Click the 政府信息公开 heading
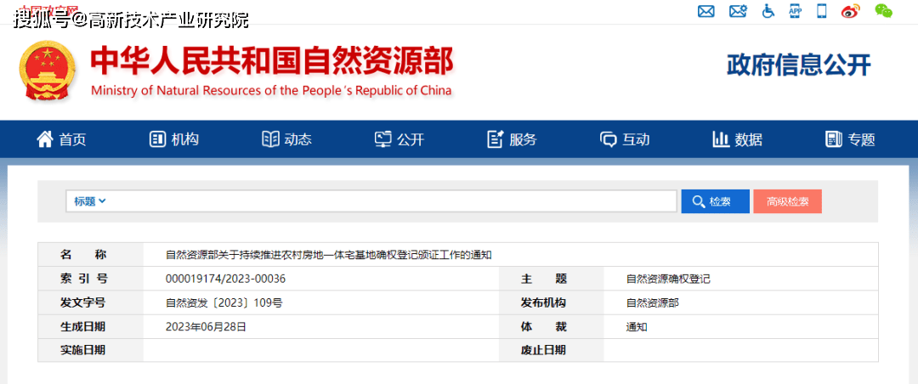Viewport: 918px width, 384px height. pos(799,65)
